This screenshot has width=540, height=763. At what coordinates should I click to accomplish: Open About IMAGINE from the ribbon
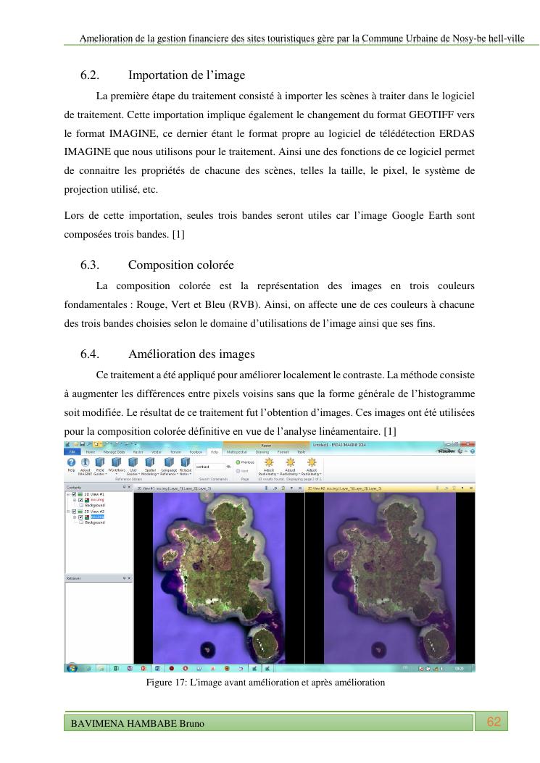(85, 462)
